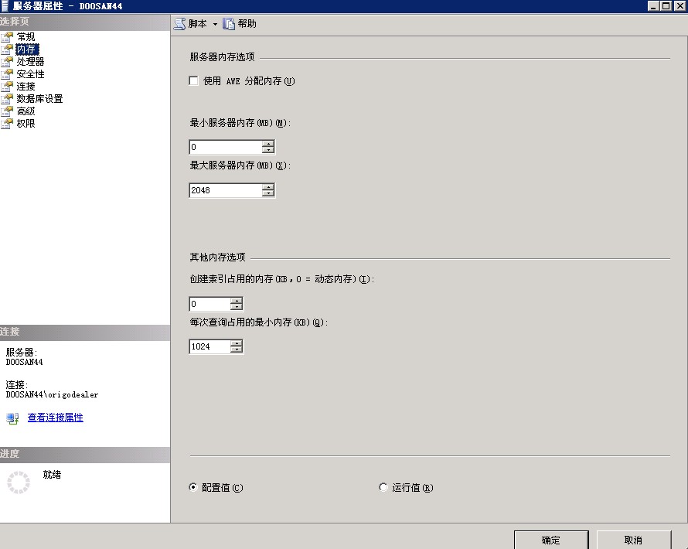
Task: Select the 运行值 radio button
Action: 383,487
